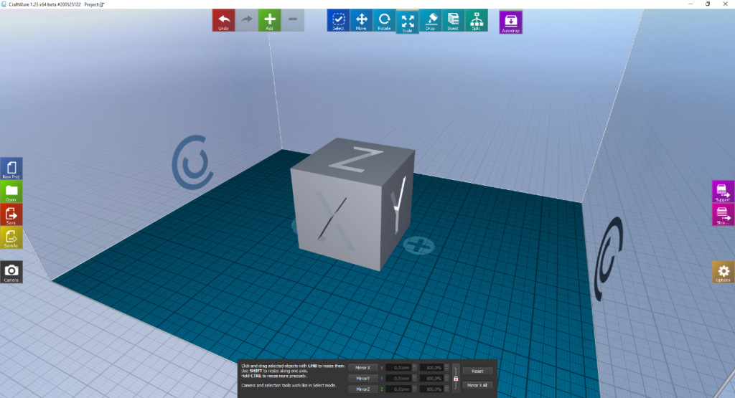
Task: Open the Camera panel
Action: pos(11,272)
